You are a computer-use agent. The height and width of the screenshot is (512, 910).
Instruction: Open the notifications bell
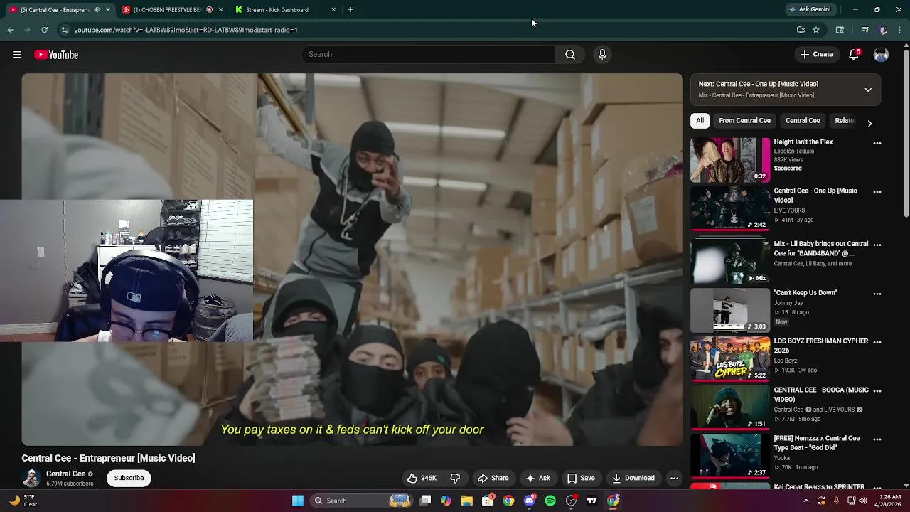(855, 55)
